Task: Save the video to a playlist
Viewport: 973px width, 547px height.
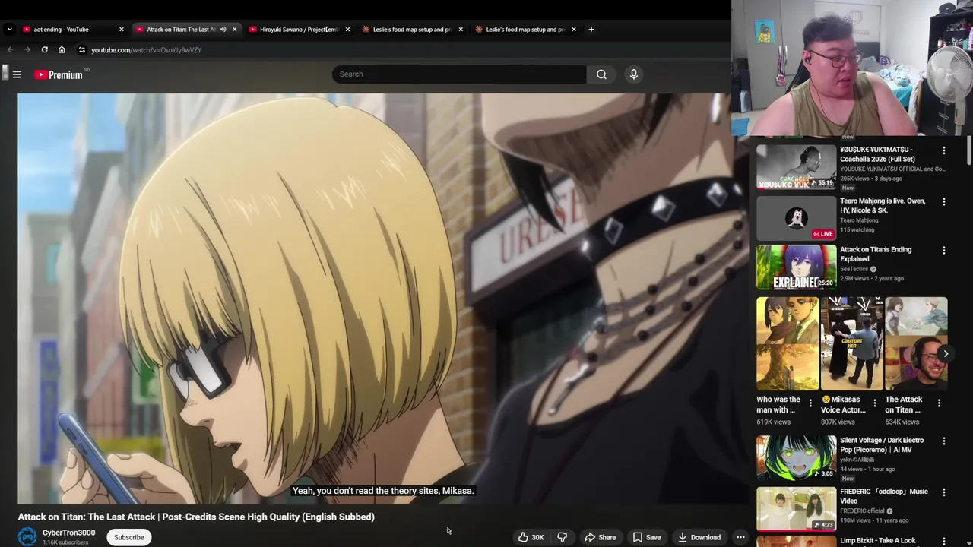Action: point(647,537)
